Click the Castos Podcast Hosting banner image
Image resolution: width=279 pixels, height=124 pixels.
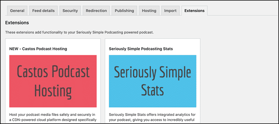[53, 81]
